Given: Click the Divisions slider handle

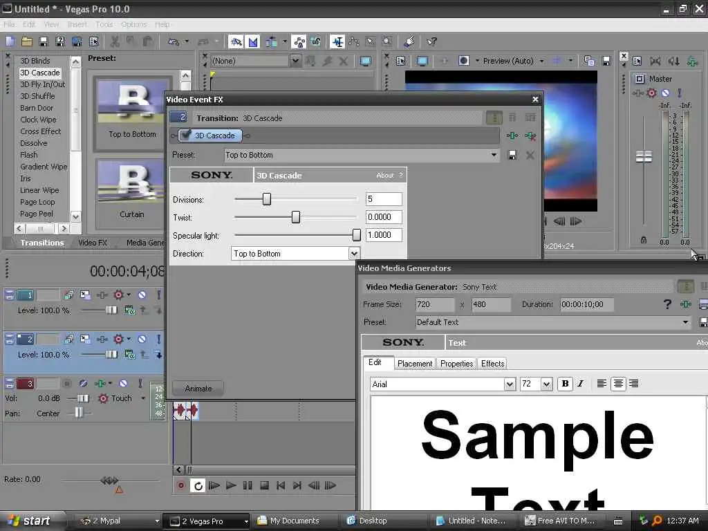Looking at the screenshot, I should pos(267,199).
